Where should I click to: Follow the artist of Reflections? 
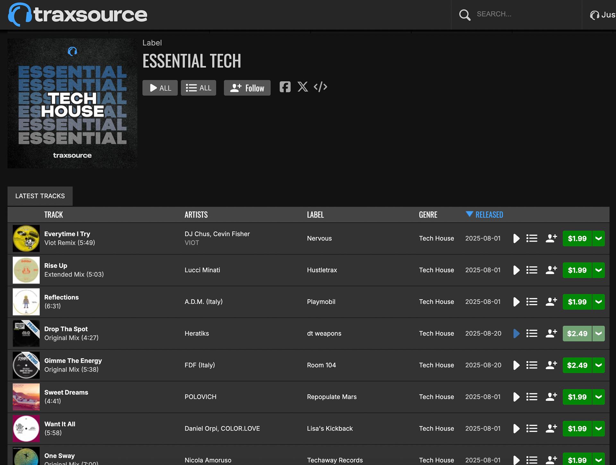(551, 302)
